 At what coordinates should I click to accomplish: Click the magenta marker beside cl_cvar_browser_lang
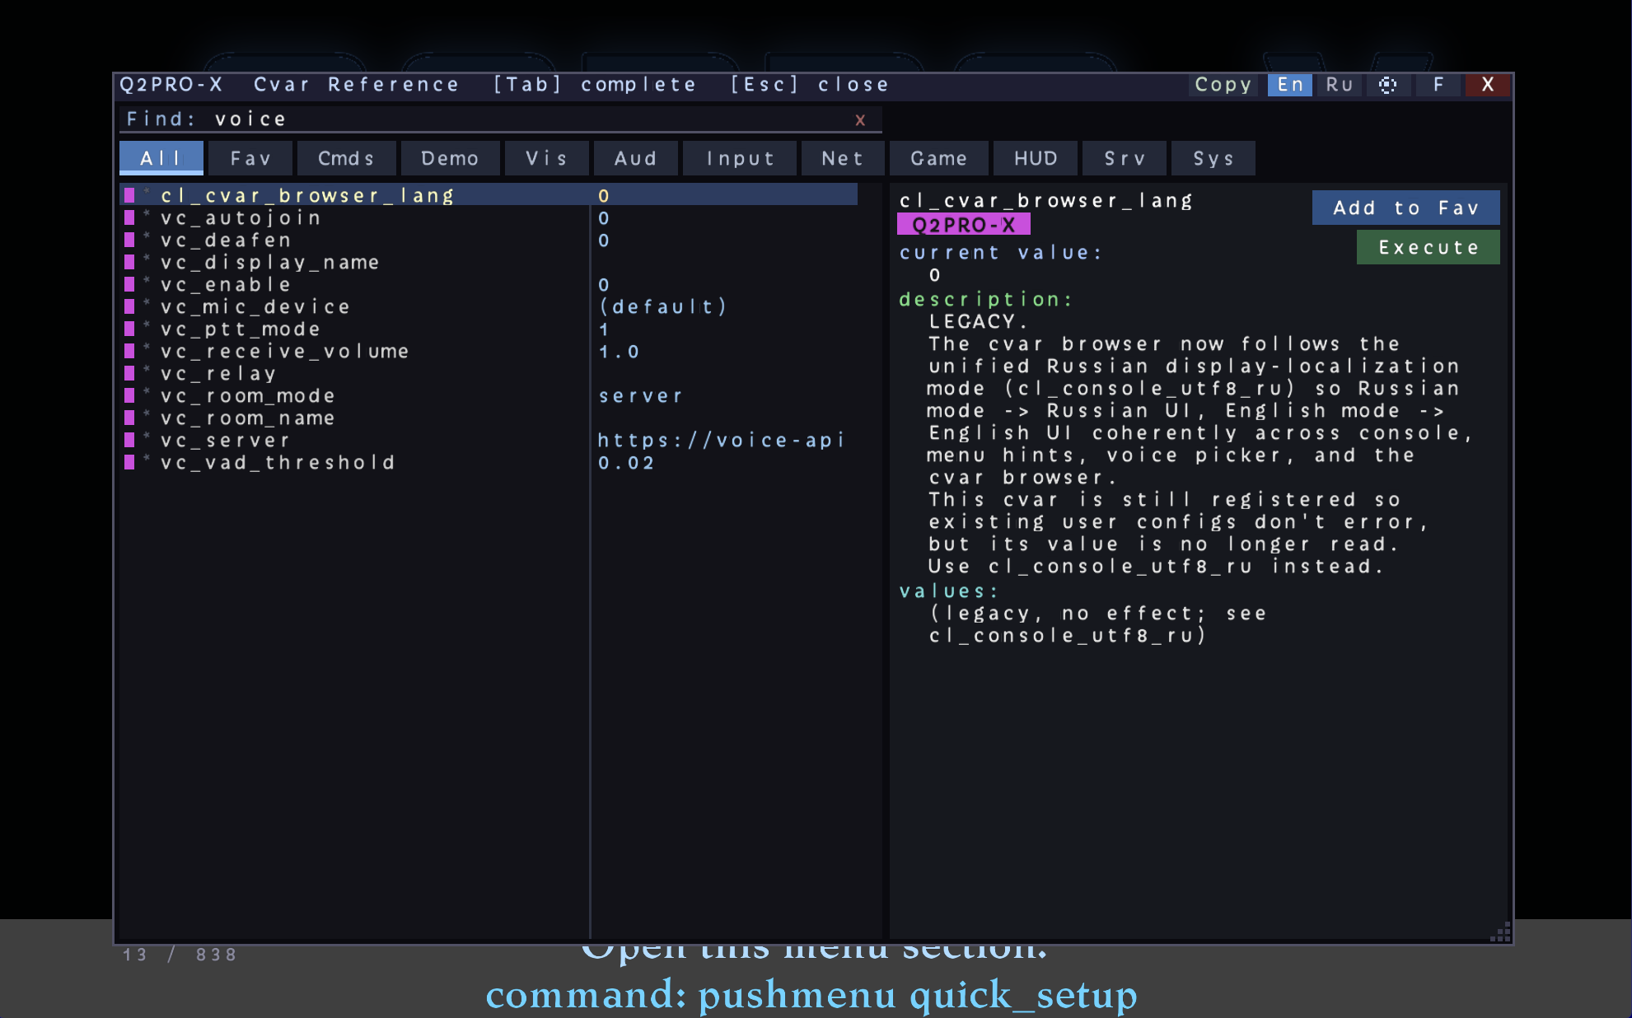(129, 195)
